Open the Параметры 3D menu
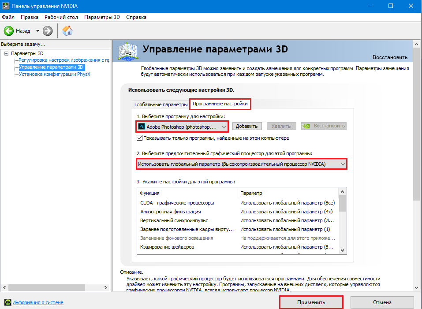422x309 pixels. click(x=102, y=17)
